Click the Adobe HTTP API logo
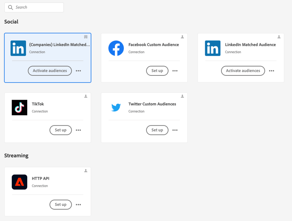 coord(19,182)
